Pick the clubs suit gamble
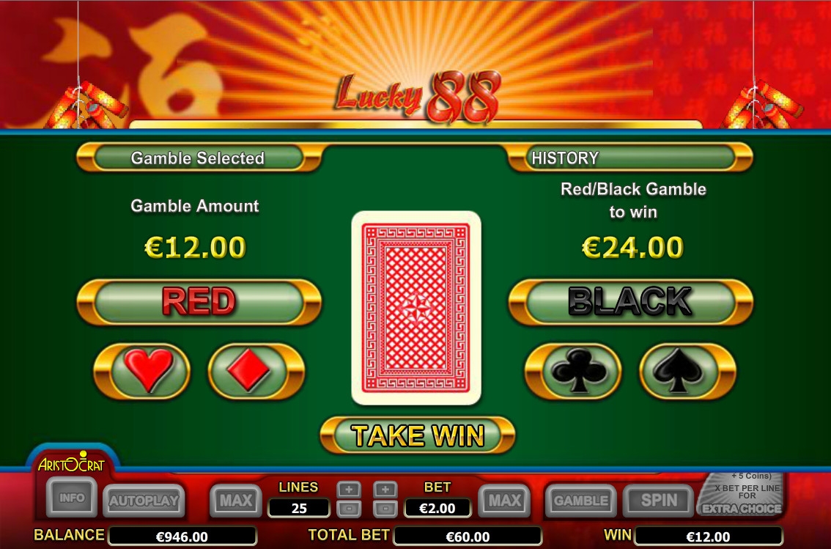 573,371
